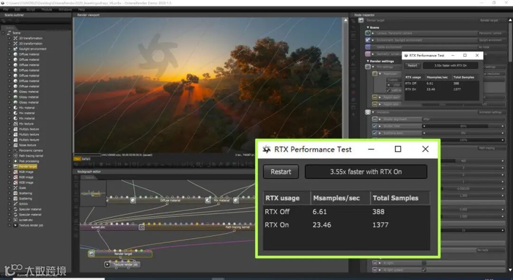Click the Shutter time slider
This screenshot has width=513, height=280.
463,126
